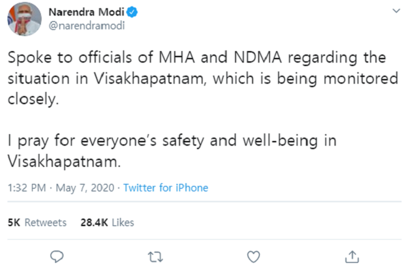Click the Narendra Modi display name
Viewport: 409px width, 269px height.
[87, 12]
